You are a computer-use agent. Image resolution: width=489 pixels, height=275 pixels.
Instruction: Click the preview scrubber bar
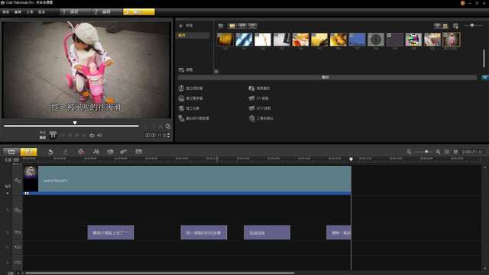(x=71, y=126)
